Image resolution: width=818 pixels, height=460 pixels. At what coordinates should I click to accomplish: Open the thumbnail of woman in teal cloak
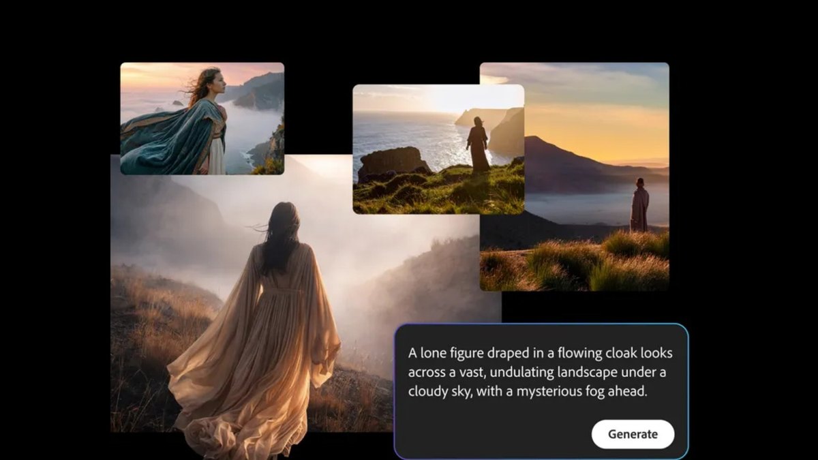pos(202,119)
